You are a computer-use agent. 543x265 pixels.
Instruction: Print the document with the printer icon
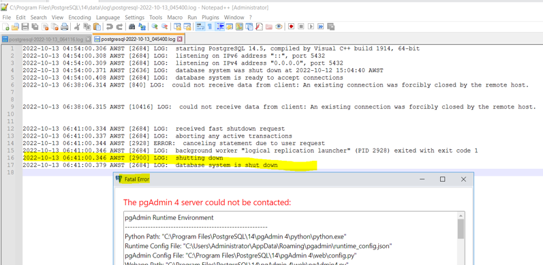coord(65,27)
